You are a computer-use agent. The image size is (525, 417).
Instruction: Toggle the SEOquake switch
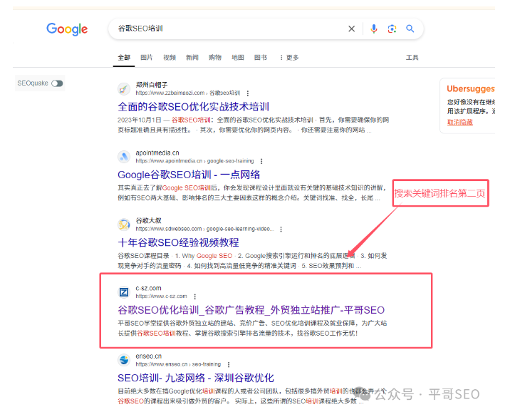(x=57, y=83)
